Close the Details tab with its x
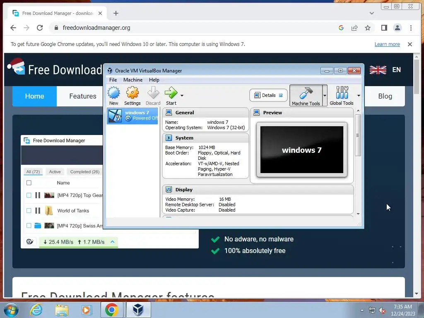Image resolution: width=424 pixels, height=318 pixels. tap(281, 95)
